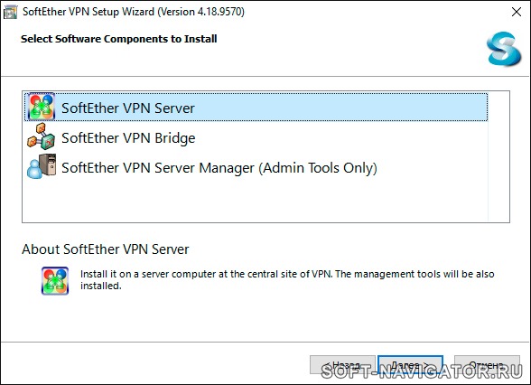Select SoftEther VPN Server component

[256, 108]
